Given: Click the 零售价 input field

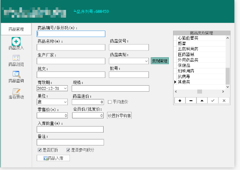Looking at the screenshot, I should tap(52, 115).
